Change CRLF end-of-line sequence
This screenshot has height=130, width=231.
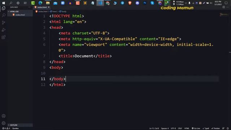coord(180,129)
